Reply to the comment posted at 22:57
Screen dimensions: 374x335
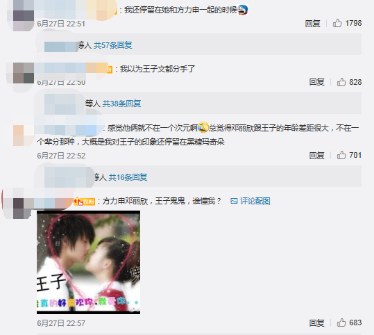(x=316, y=323)
